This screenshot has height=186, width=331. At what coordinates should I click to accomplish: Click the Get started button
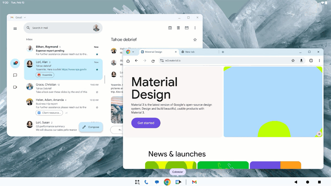(146, 123)
